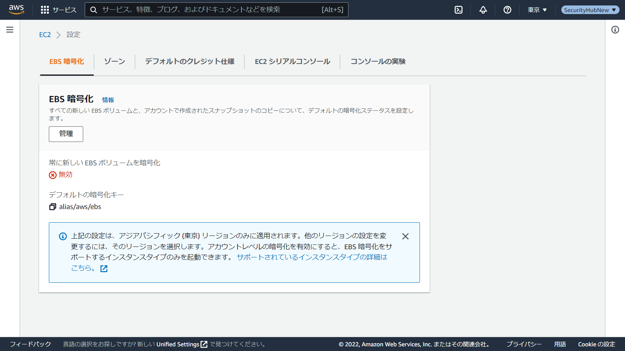625x351 pixels.
Task: Open the notifications bell
Action: [483, 10]
